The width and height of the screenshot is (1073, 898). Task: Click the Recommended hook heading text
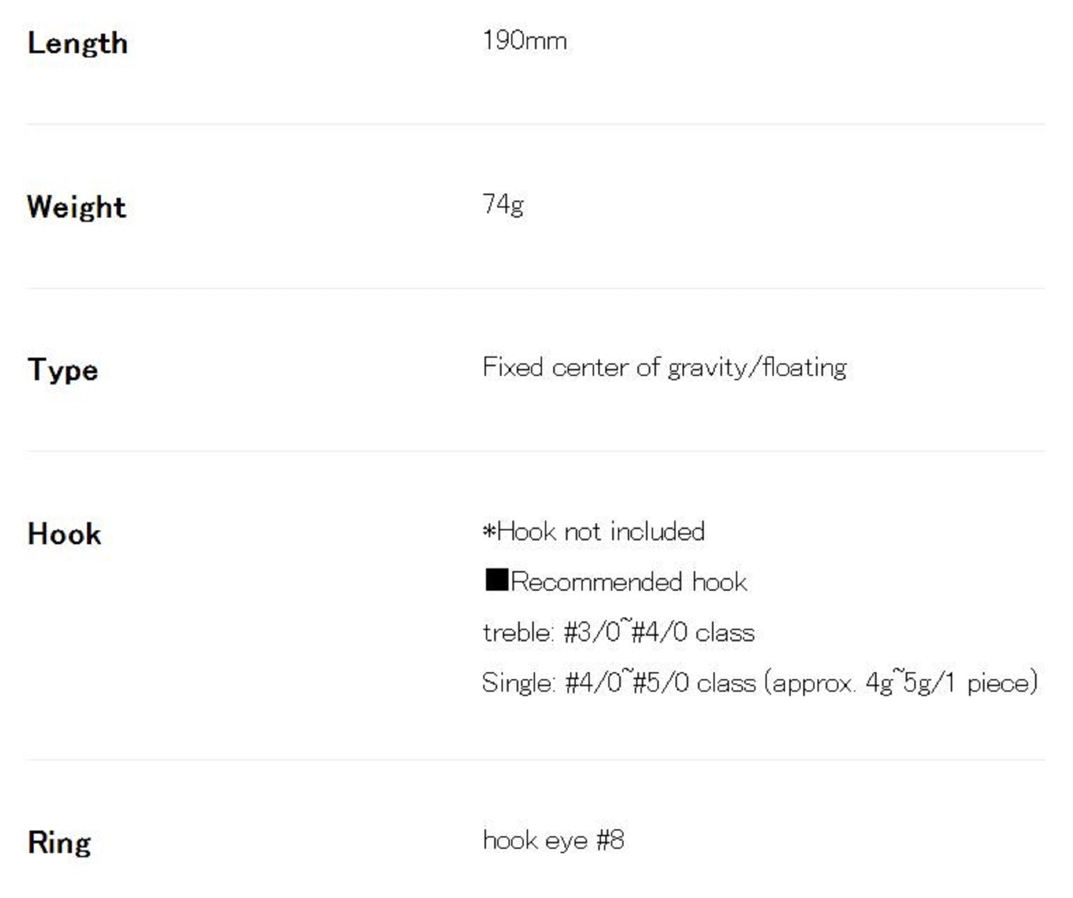coord(629,582)
